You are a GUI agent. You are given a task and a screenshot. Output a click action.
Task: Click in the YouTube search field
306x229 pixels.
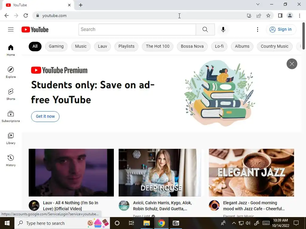137,30
